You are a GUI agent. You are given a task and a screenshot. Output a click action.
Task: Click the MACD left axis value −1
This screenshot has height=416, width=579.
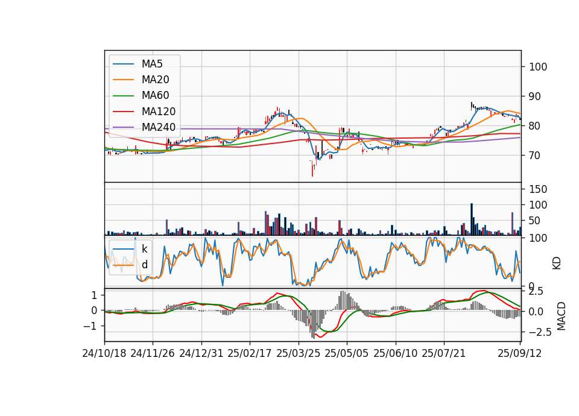(x=90, y=326)
